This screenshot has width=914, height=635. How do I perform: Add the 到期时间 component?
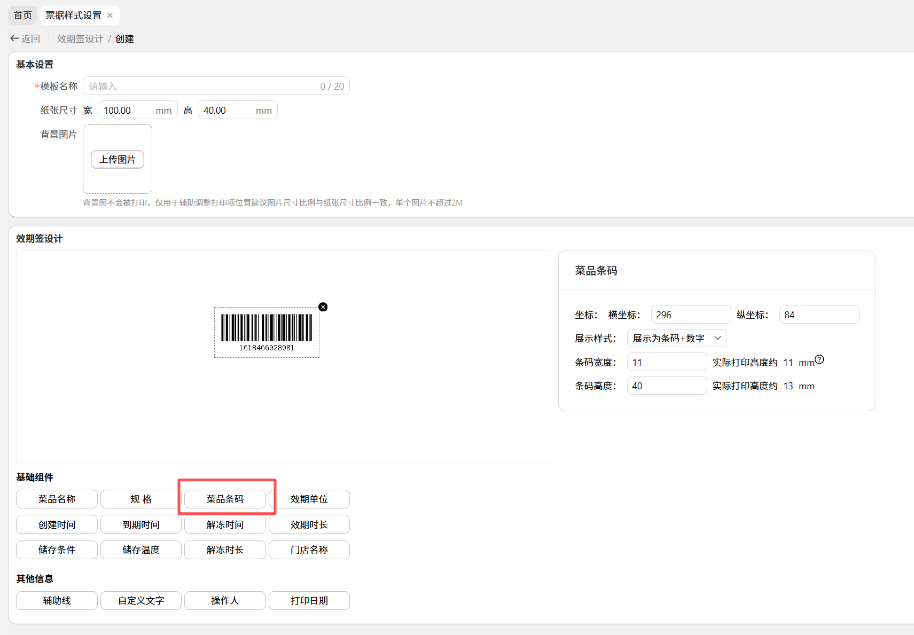(x=141, y=524)
